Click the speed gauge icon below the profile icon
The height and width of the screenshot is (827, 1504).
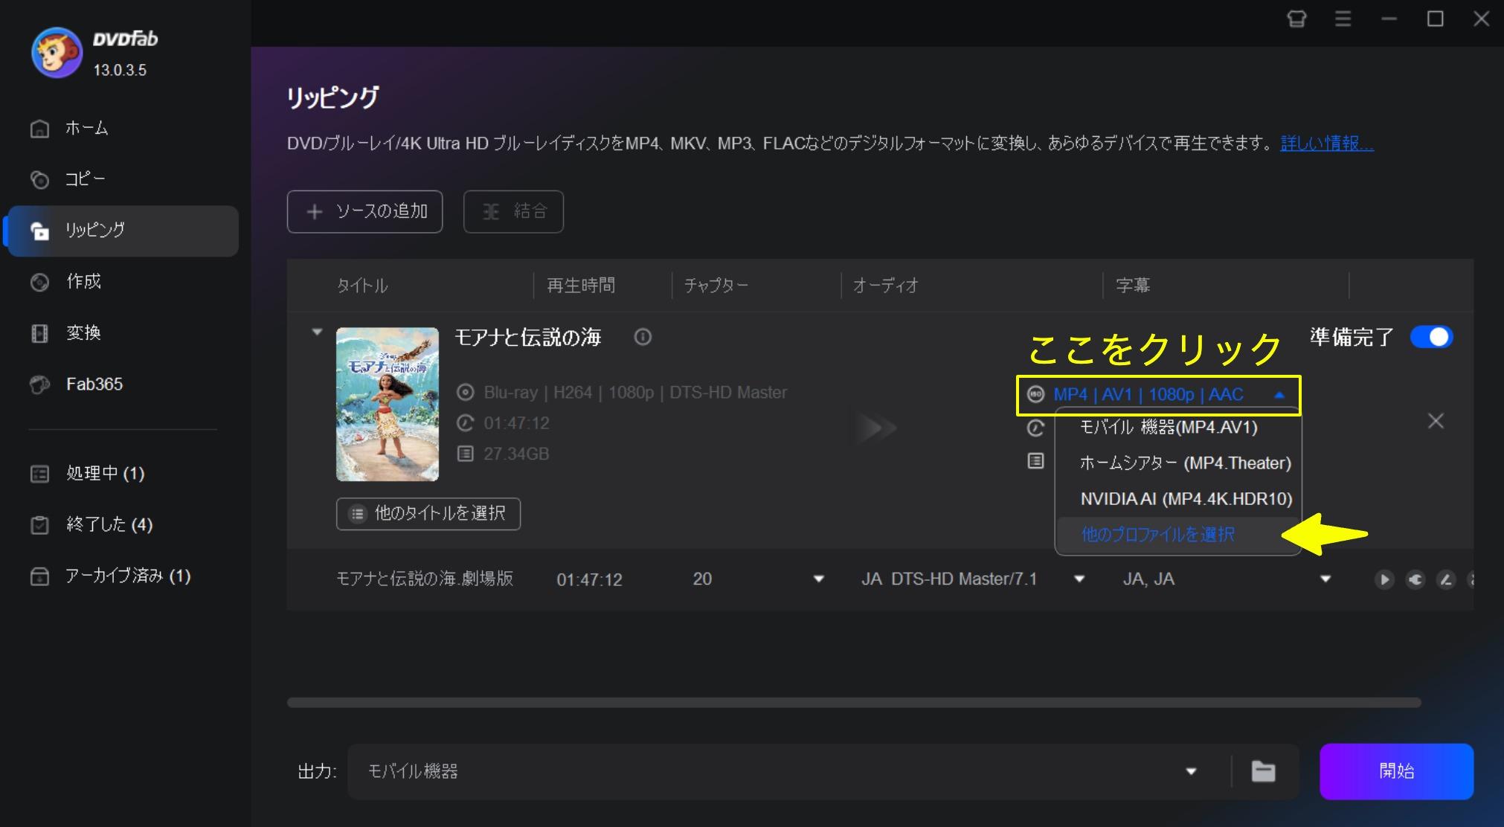[1035, 428]
